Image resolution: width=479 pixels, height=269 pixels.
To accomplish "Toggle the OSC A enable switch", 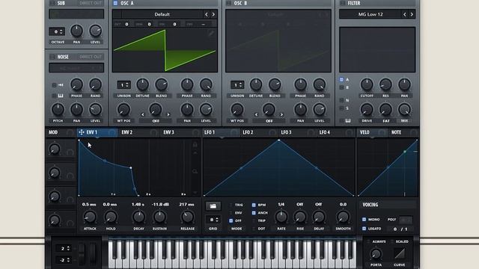I will pos(115,3).
